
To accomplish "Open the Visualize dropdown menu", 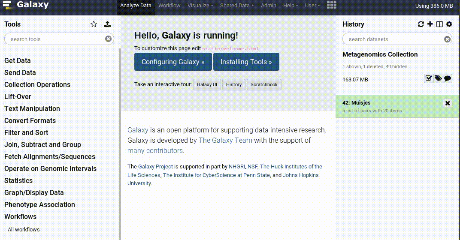I will point(200,6).
